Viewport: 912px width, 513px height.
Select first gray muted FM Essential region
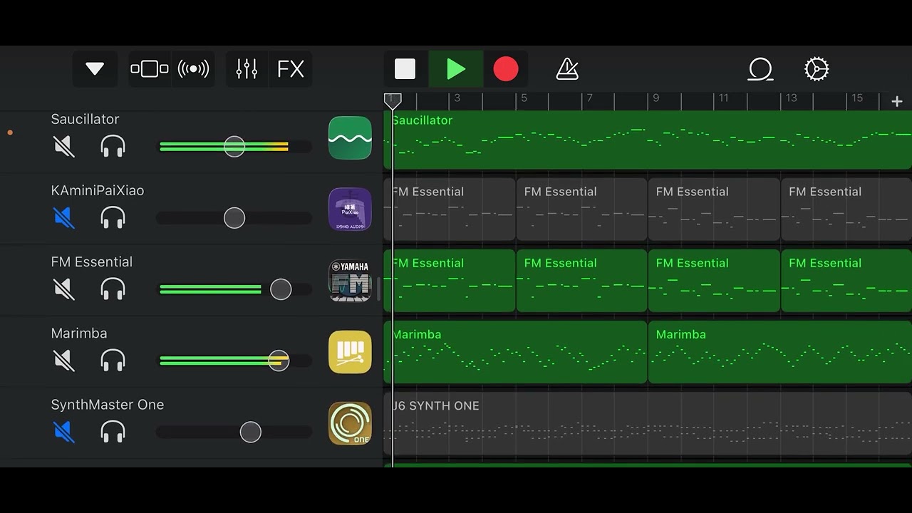tap(450, 209)
